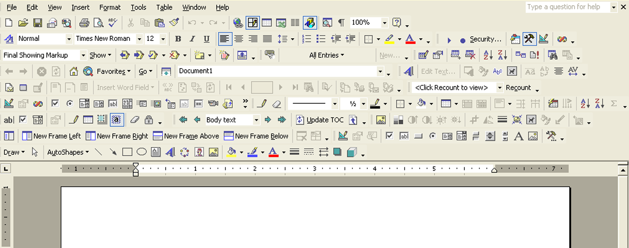Open the Table menu
Image resolution: width=629 pixels, height=248 pixels.
[x=164, y=7]
